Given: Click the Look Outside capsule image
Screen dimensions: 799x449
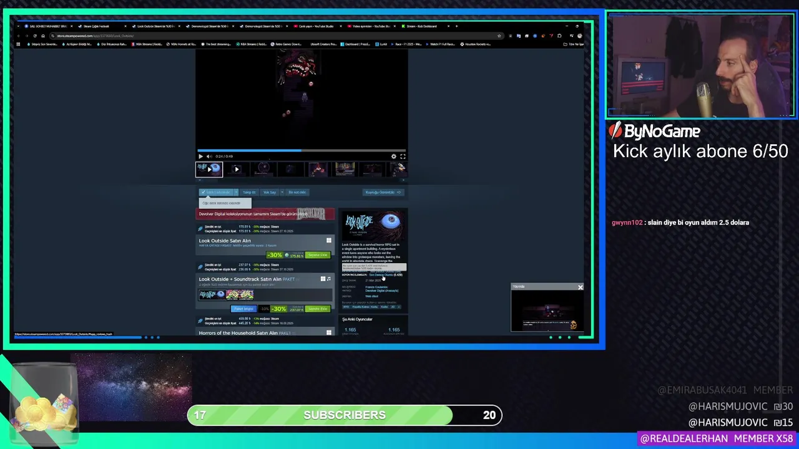Looking at the screenshot, I should click(374, 224).
